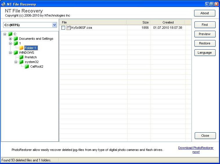Select the C: root tree label
Viewport: 220px width, 164px height.
coord(15,34)
